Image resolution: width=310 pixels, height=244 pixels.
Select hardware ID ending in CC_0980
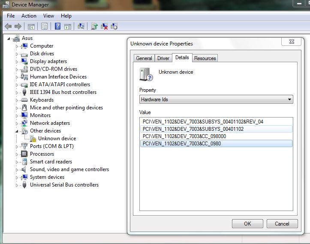pyautogui.click(x=216, y=144)
